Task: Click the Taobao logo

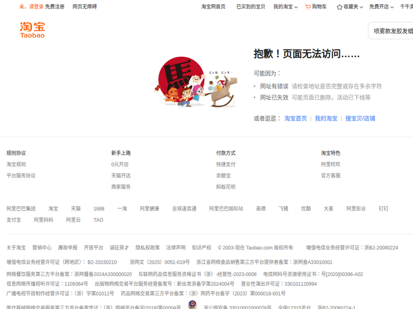Action: click(x=33, y=30)
